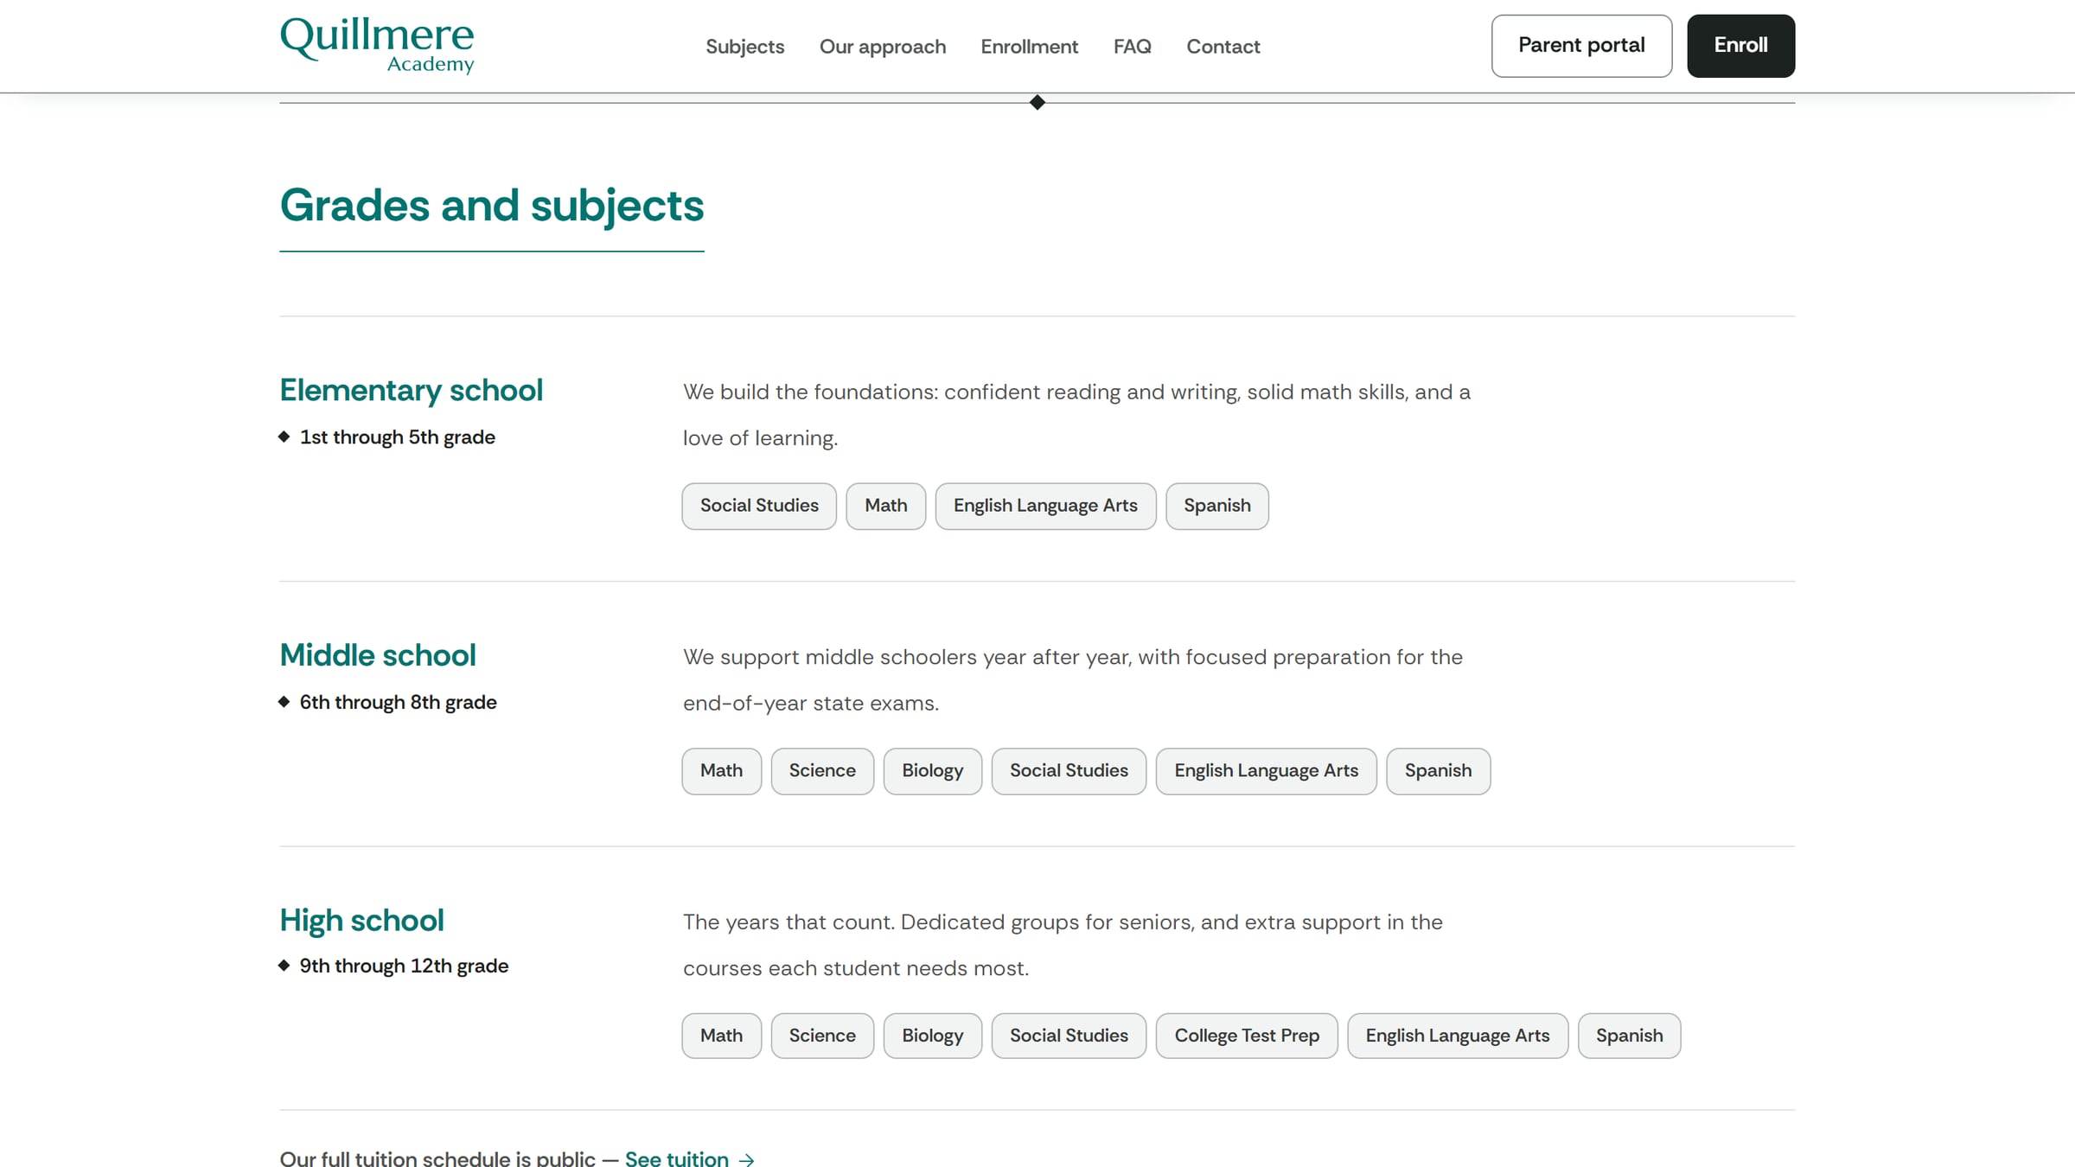This screenshot has width=2075, height=1167.
Task: Go to Our approach page
Action: [883, 47]
